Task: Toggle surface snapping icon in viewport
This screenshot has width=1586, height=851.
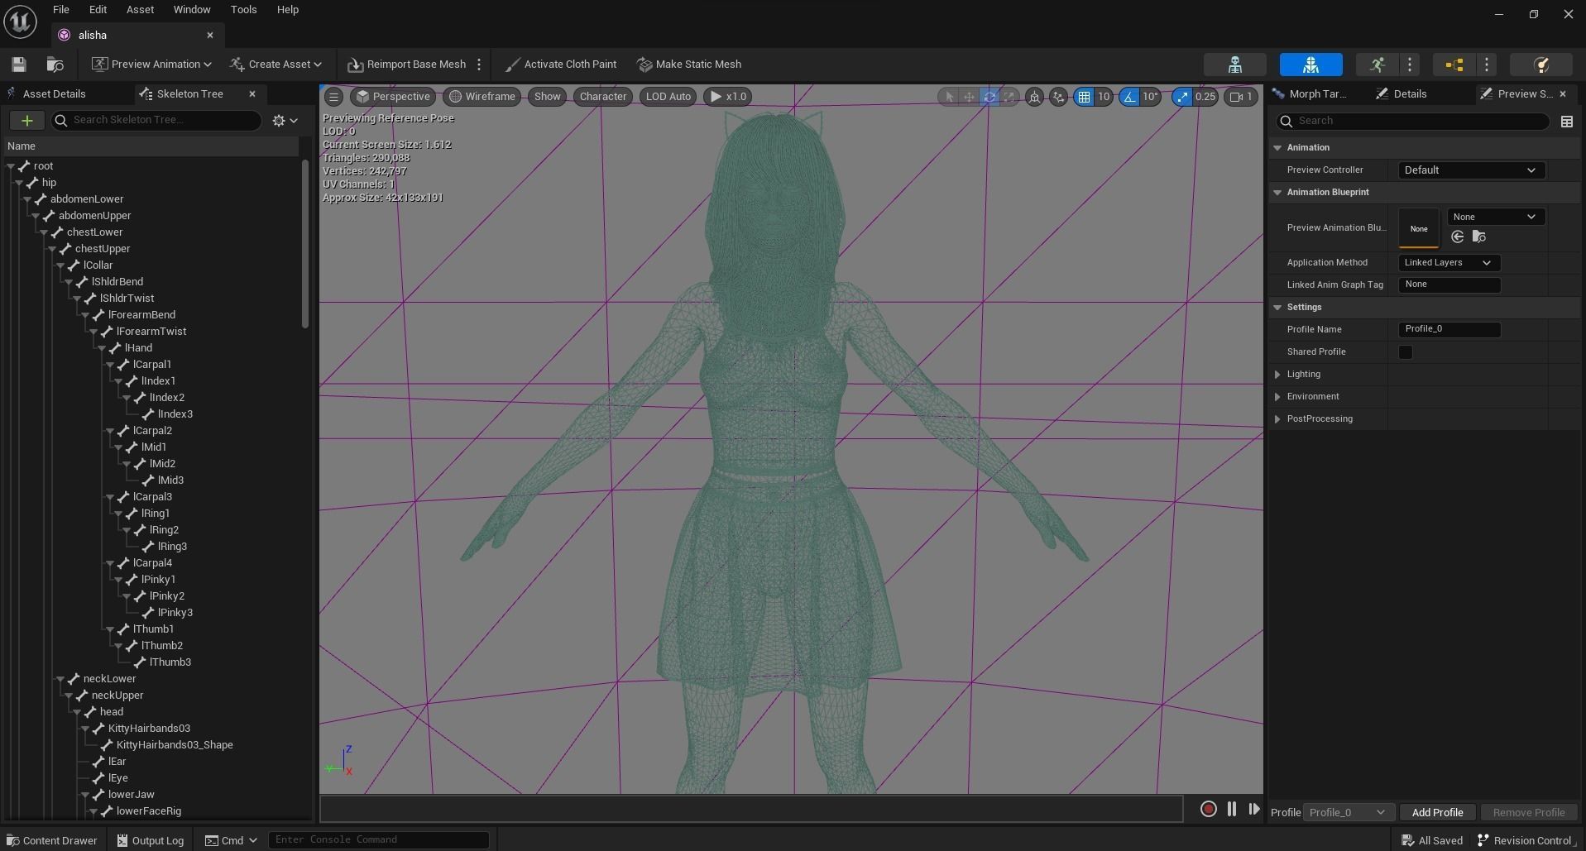Action: (1058, 97)
